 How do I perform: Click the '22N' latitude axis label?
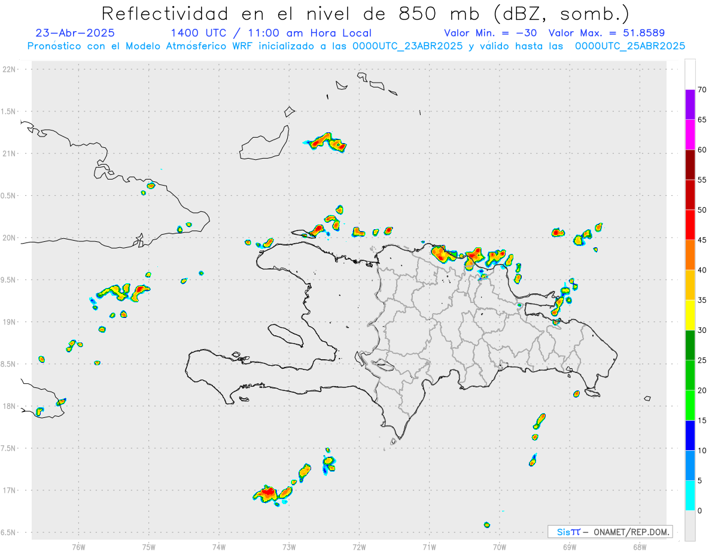(10, 69)
